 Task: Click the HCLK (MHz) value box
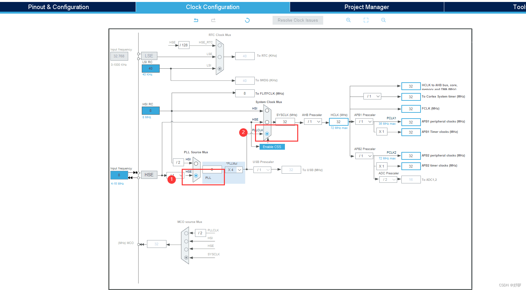pyautogui.click(x=338, y=122)
